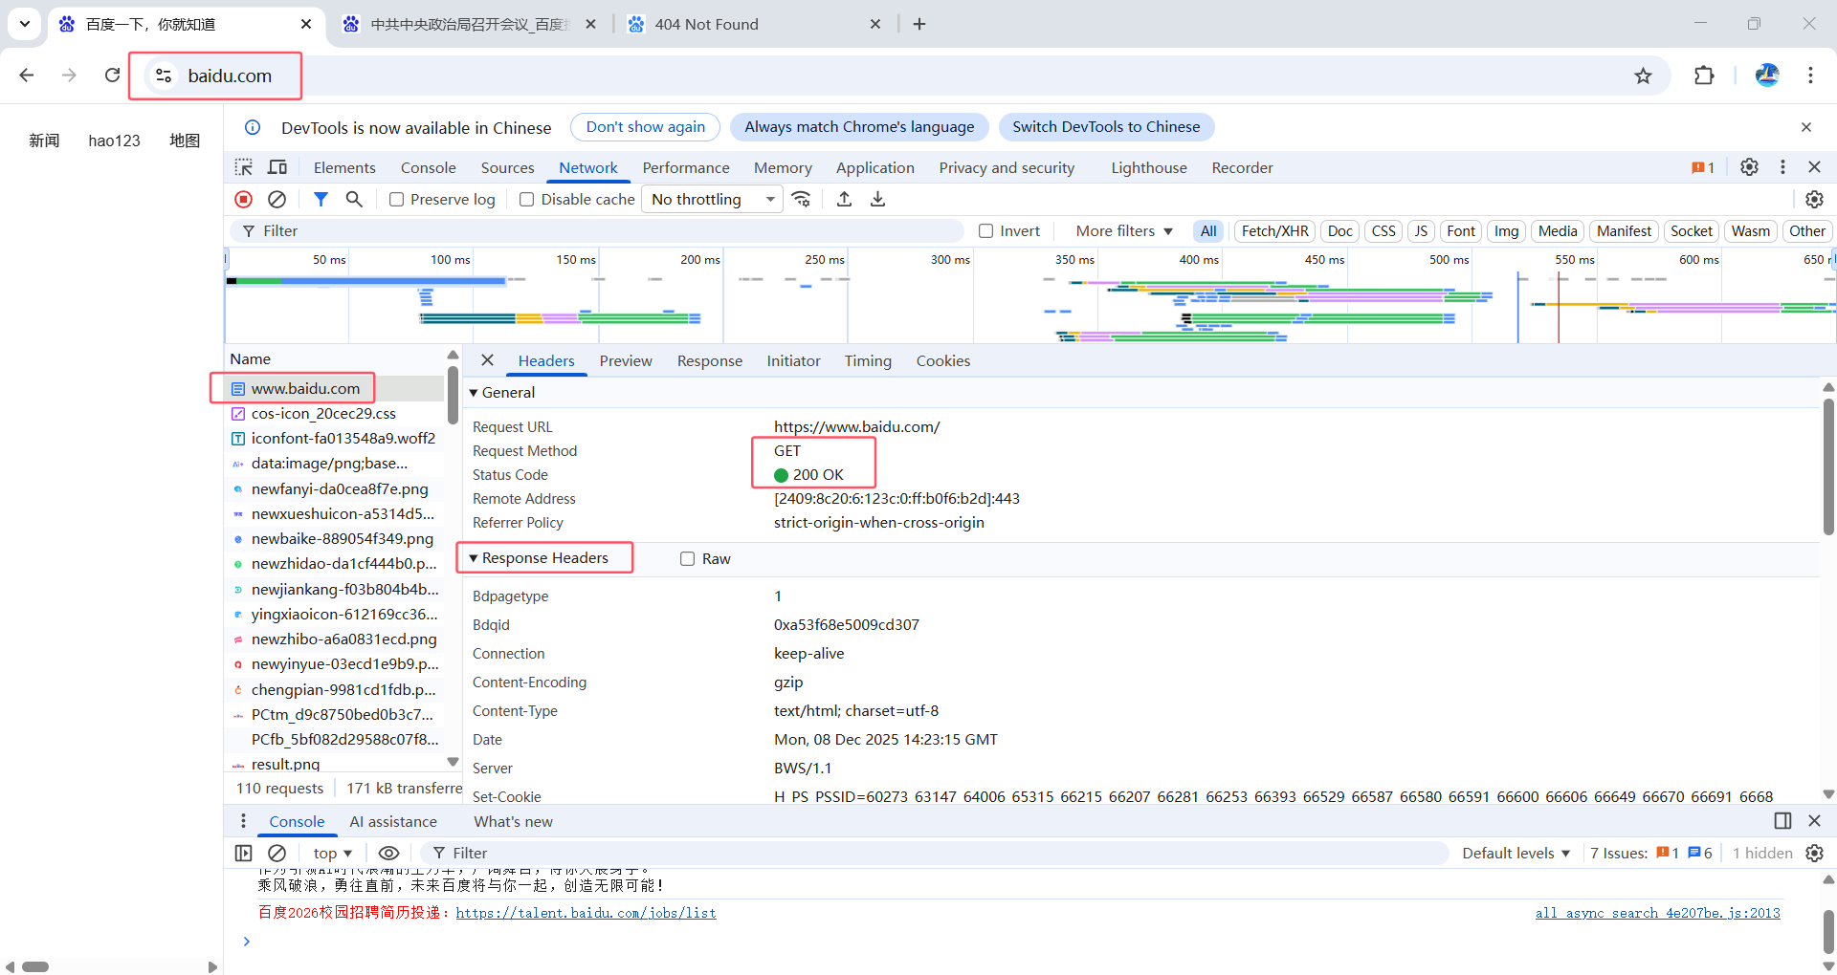Stop recording network log
This screenshot has height=975, width=1837.
tap(244, 199)
